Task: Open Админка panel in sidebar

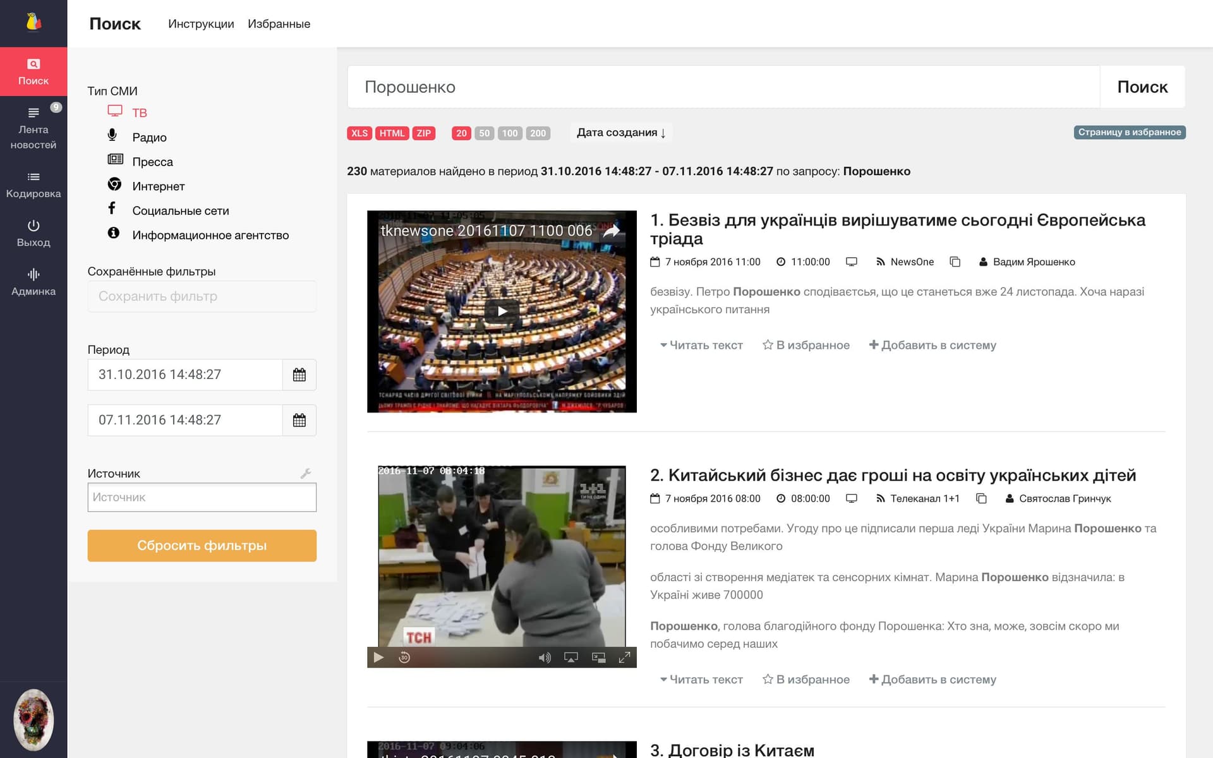Action: [33, 282]
